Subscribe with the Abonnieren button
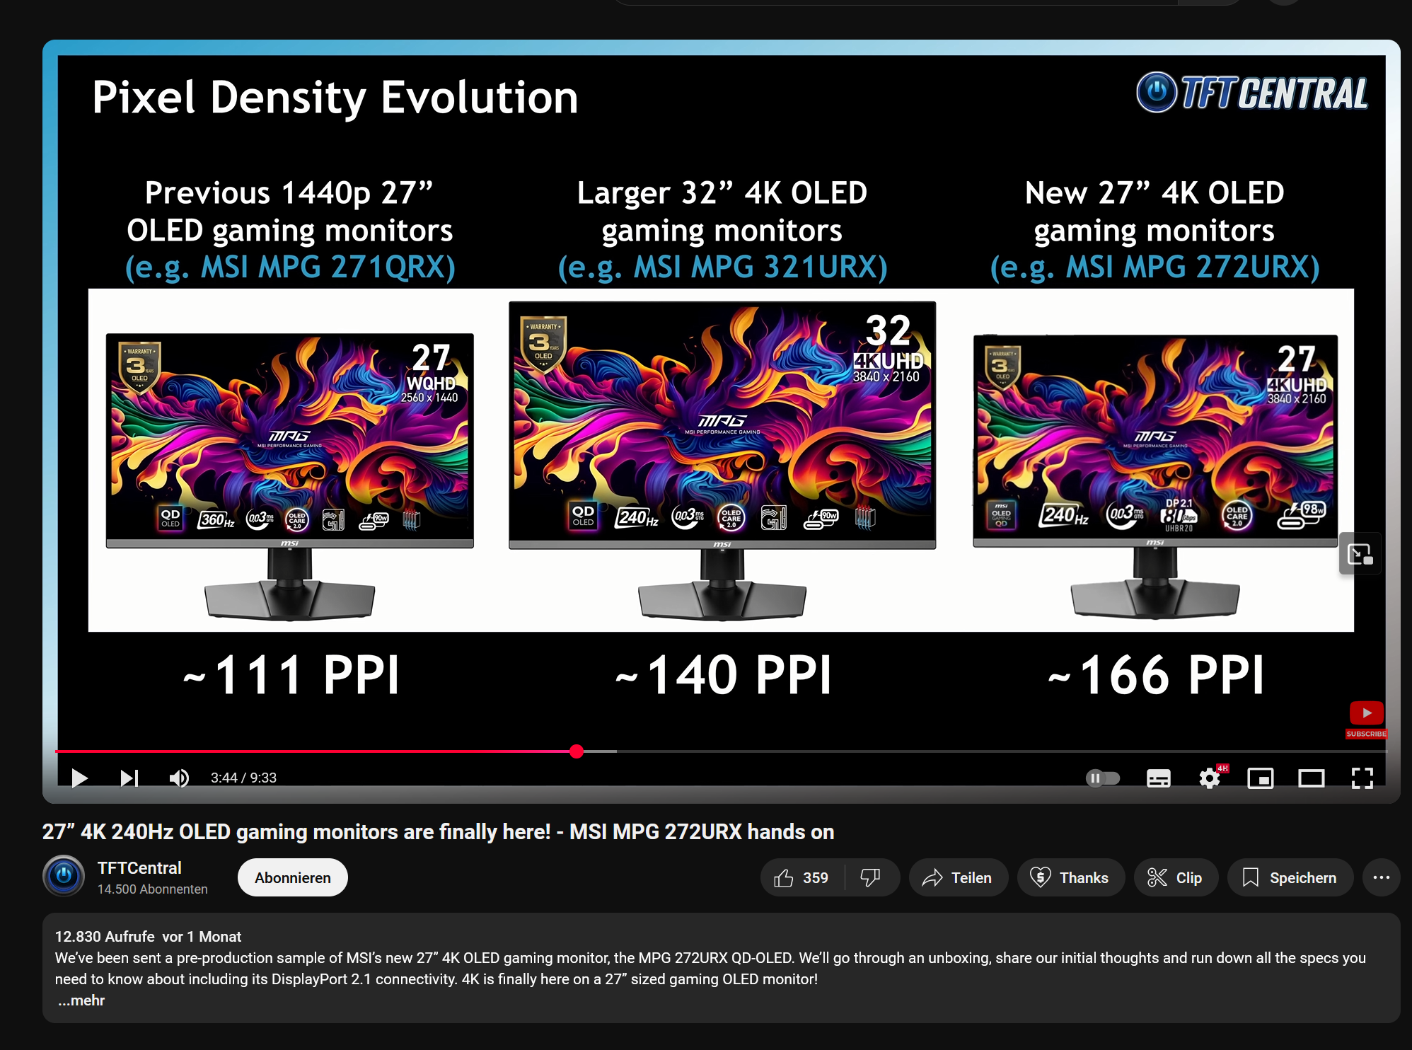Viewport: 1412px width, 1050px height. coord(292,878)
